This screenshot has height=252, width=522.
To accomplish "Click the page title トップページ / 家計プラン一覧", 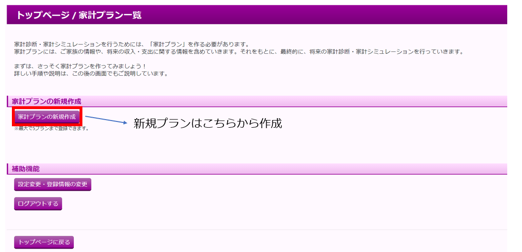I will click(79, 15).
